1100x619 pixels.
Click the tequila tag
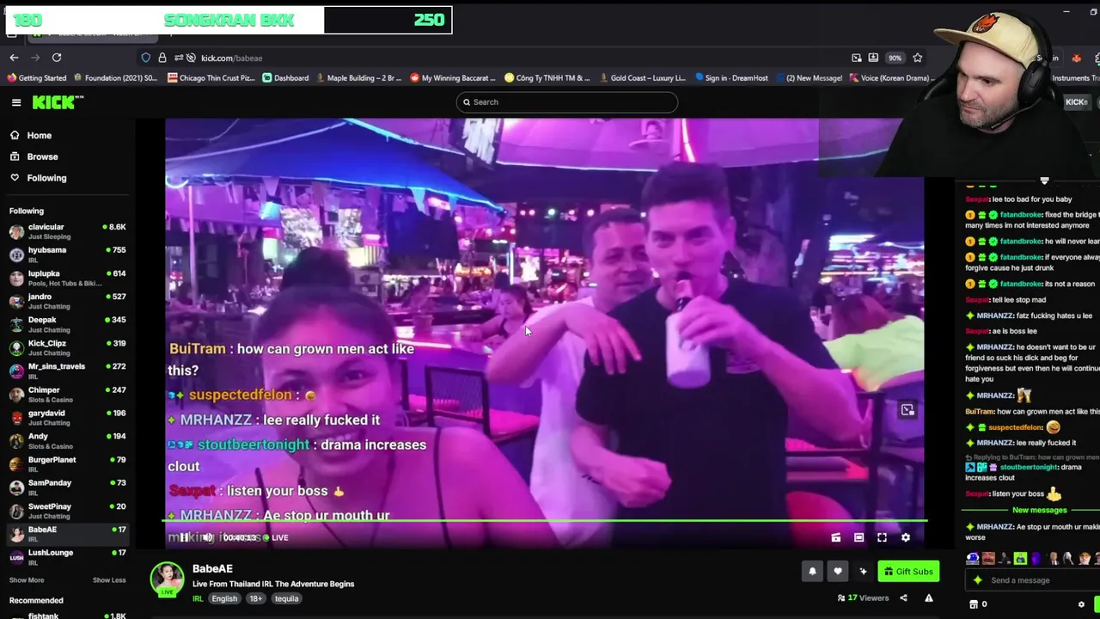click(x=287, y=598)
